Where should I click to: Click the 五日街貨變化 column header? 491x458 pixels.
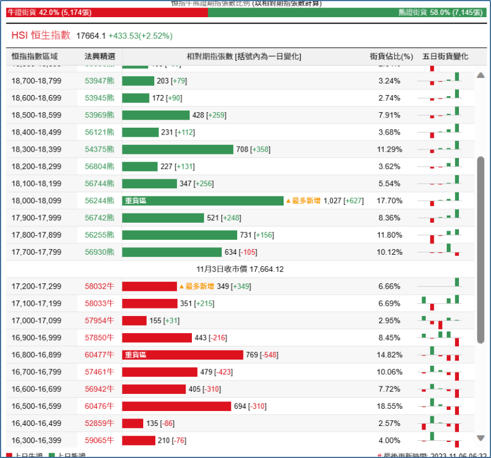pyautogui.click(x=445, y=57)
